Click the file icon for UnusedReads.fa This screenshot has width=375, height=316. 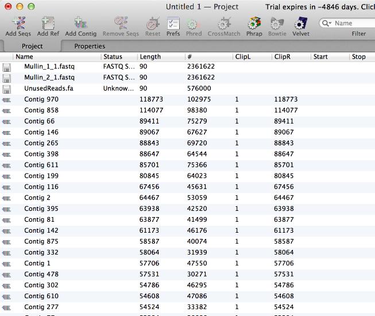click(x=7, y=90)
